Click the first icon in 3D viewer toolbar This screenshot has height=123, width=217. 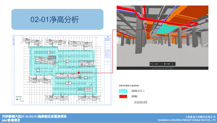(151, 64)
